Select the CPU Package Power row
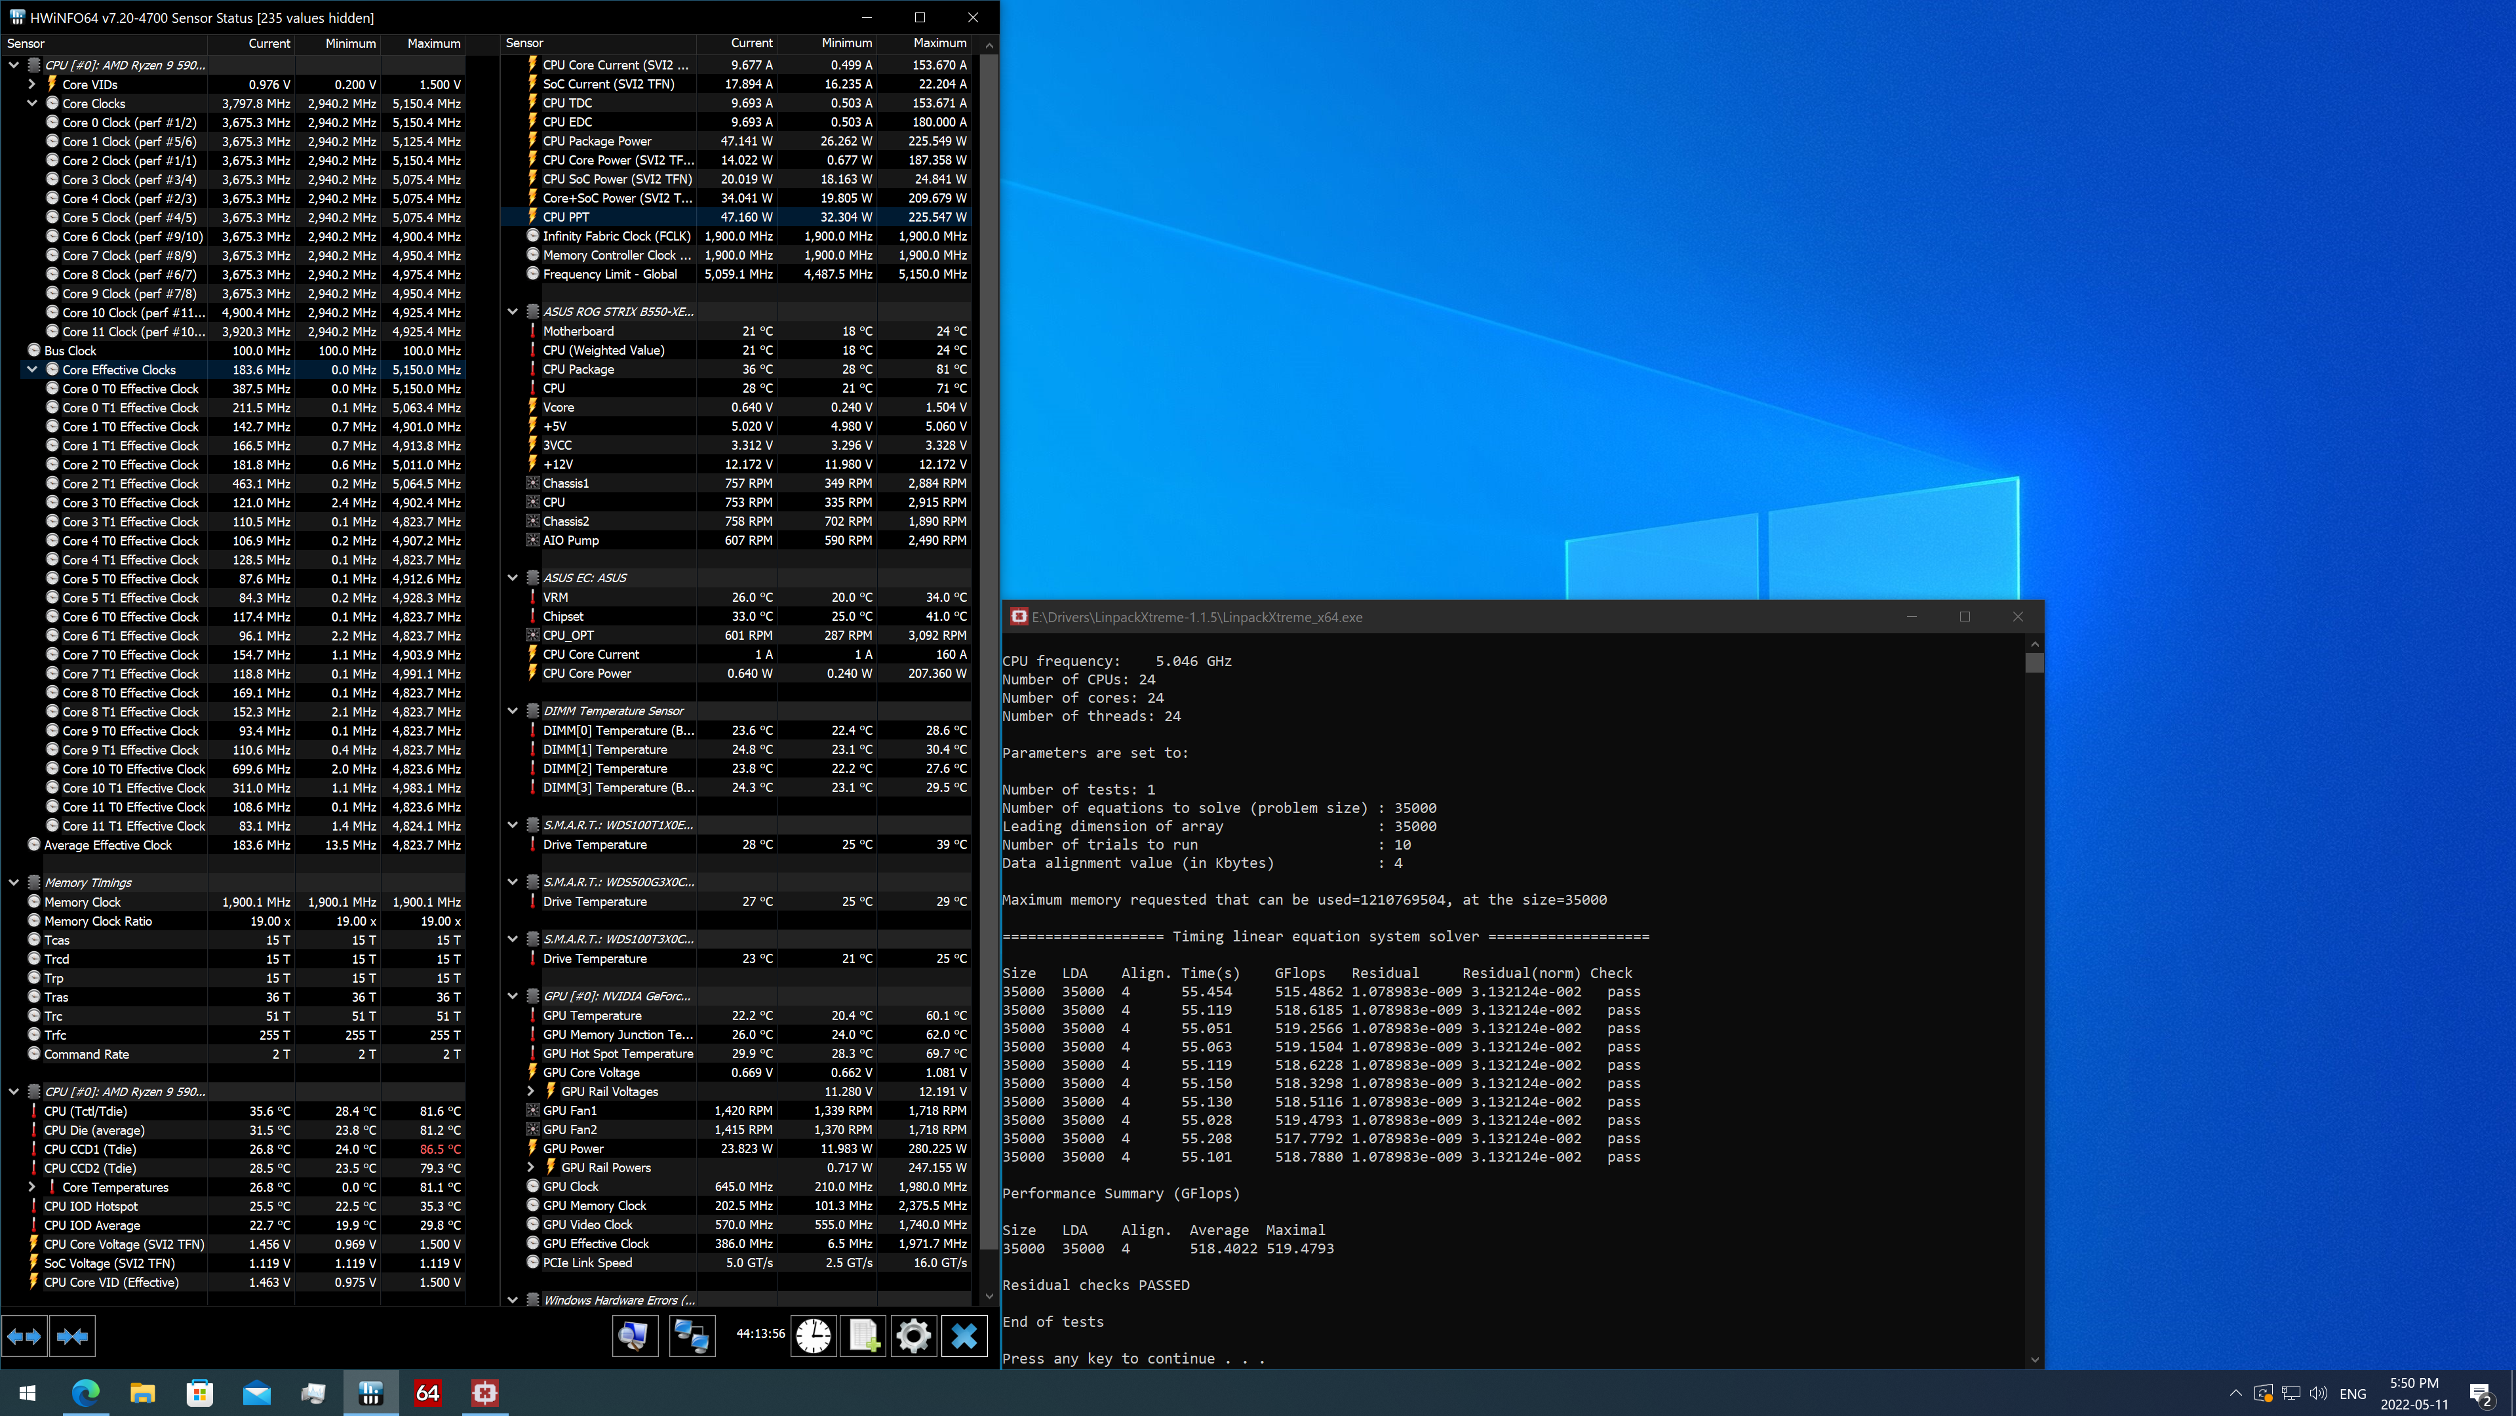2516x1416 pixels. (736, 142)
